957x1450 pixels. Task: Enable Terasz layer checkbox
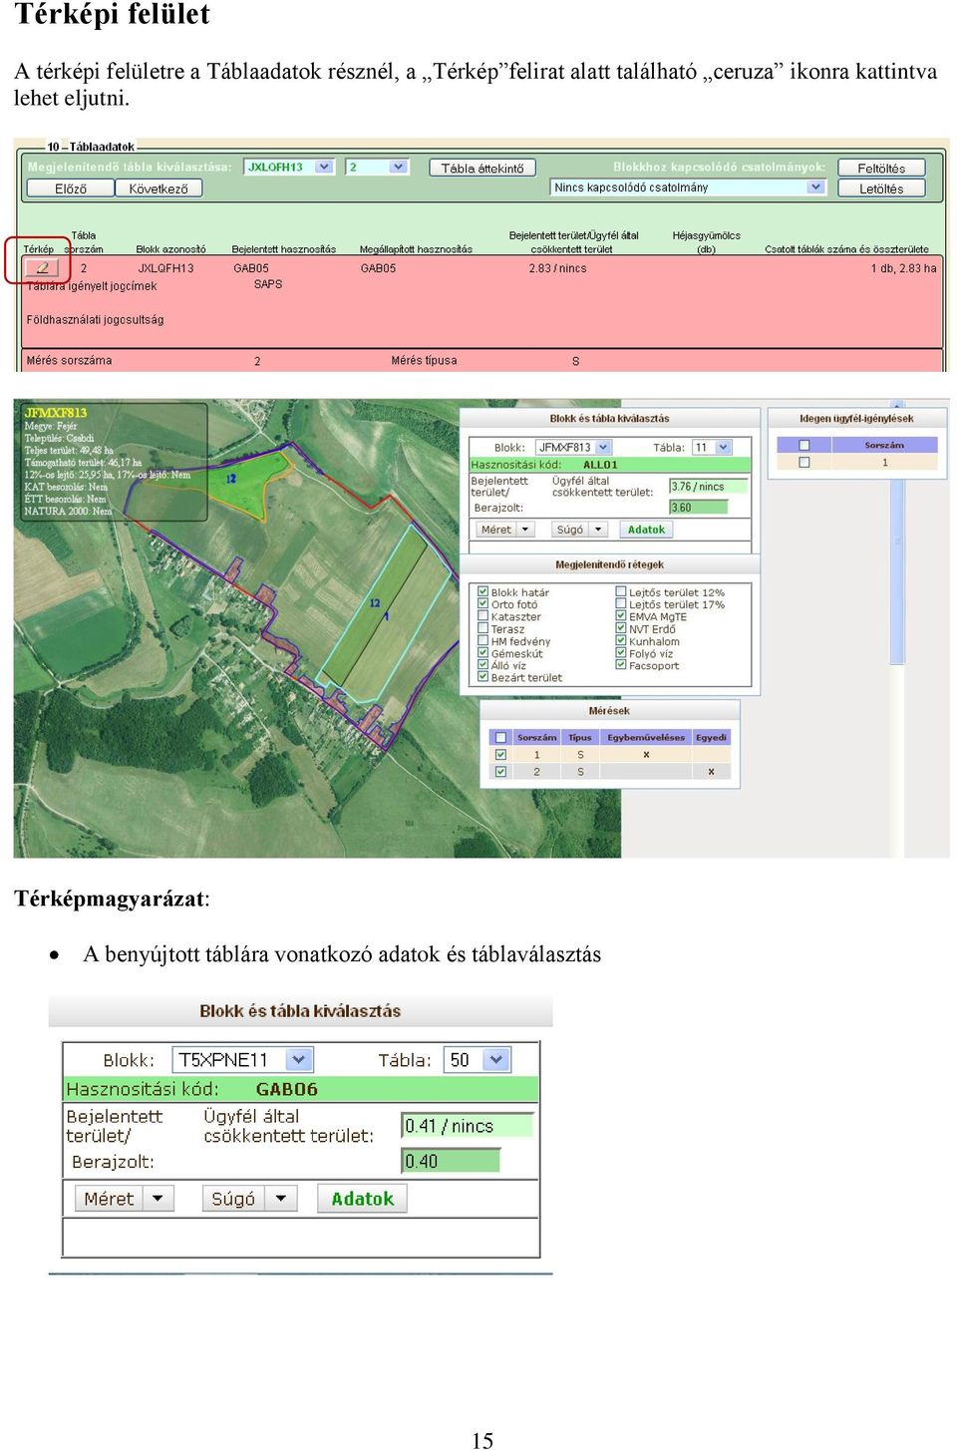click(483, 629)
